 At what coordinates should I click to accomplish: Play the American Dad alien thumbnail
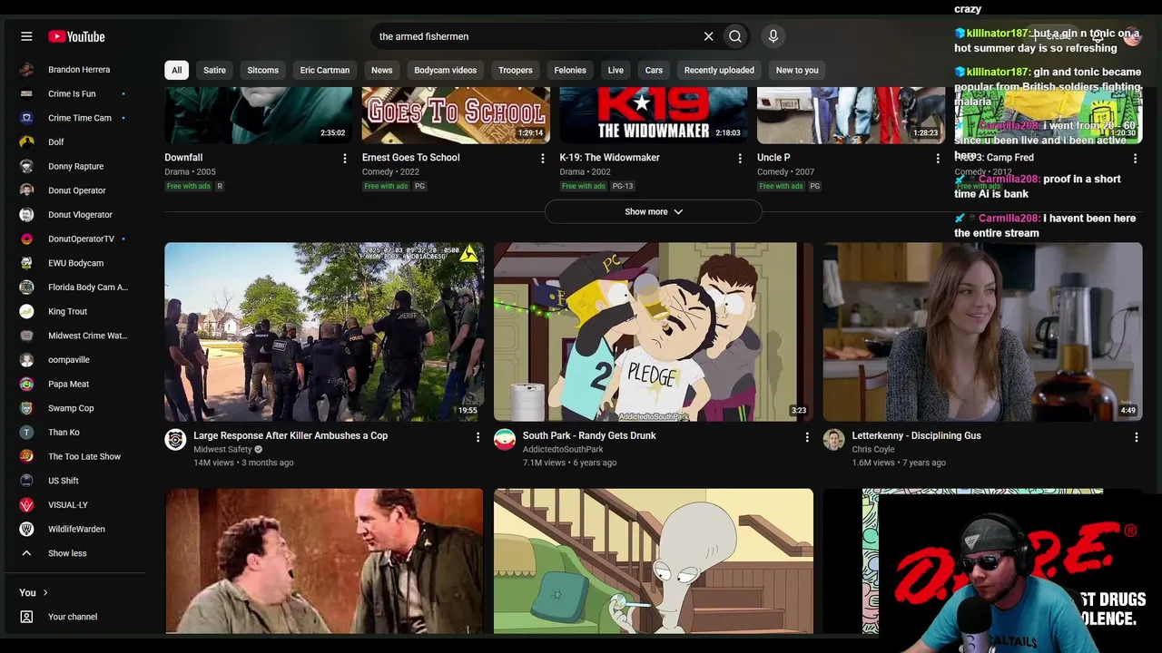pyautogui.click(x=654, y=561)
